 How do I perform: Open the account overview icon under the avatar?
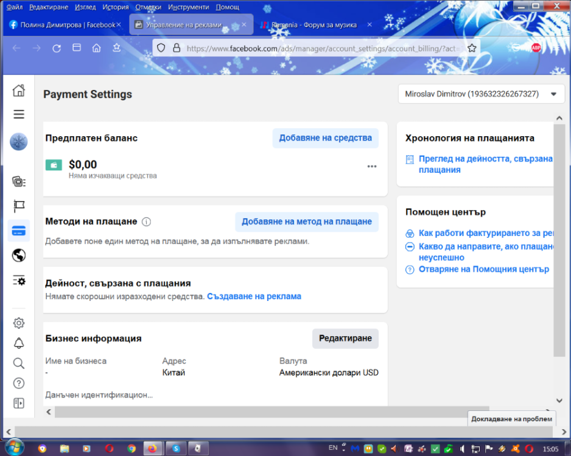[19, 181]
